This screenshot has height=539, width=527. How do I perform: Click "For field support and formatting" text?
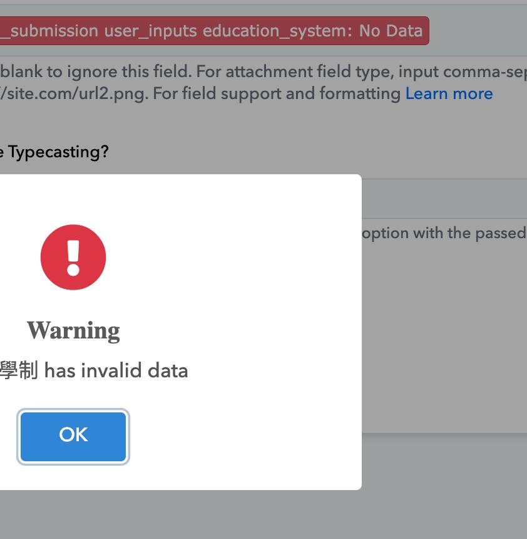tap(277, 93)
